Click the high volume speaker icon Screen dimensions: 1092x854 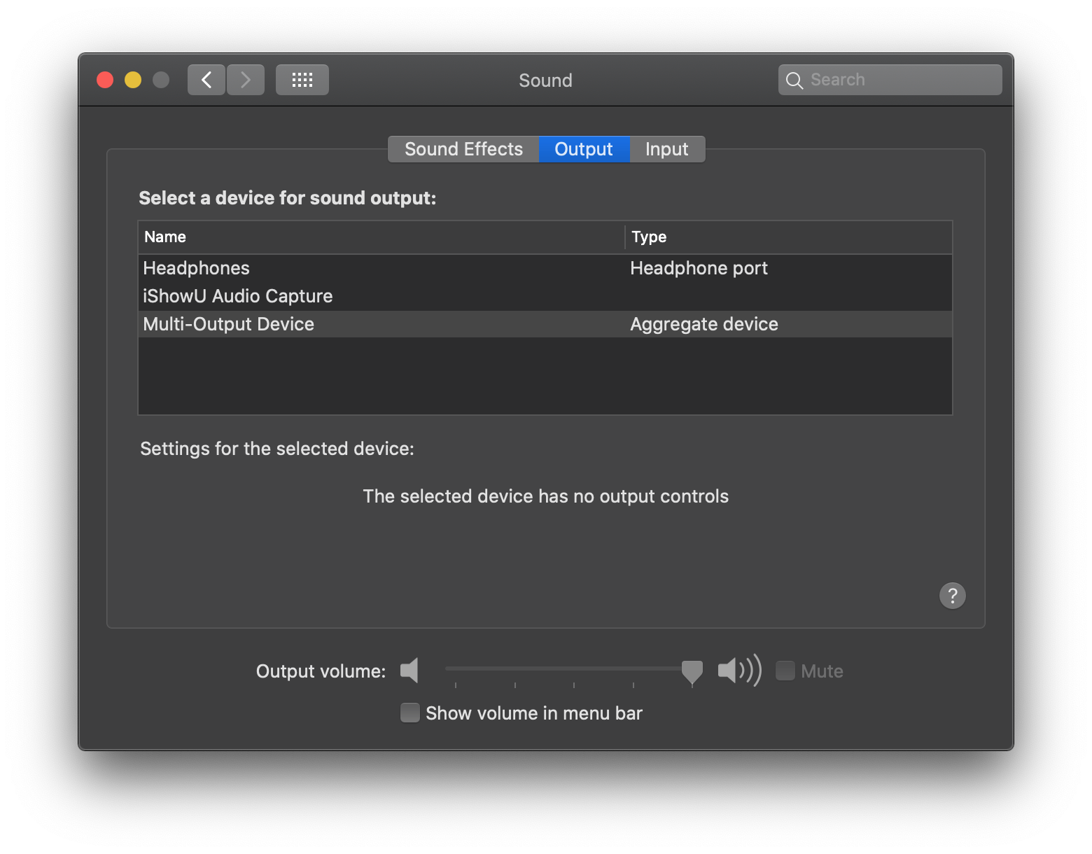click(x=738, y=671)
